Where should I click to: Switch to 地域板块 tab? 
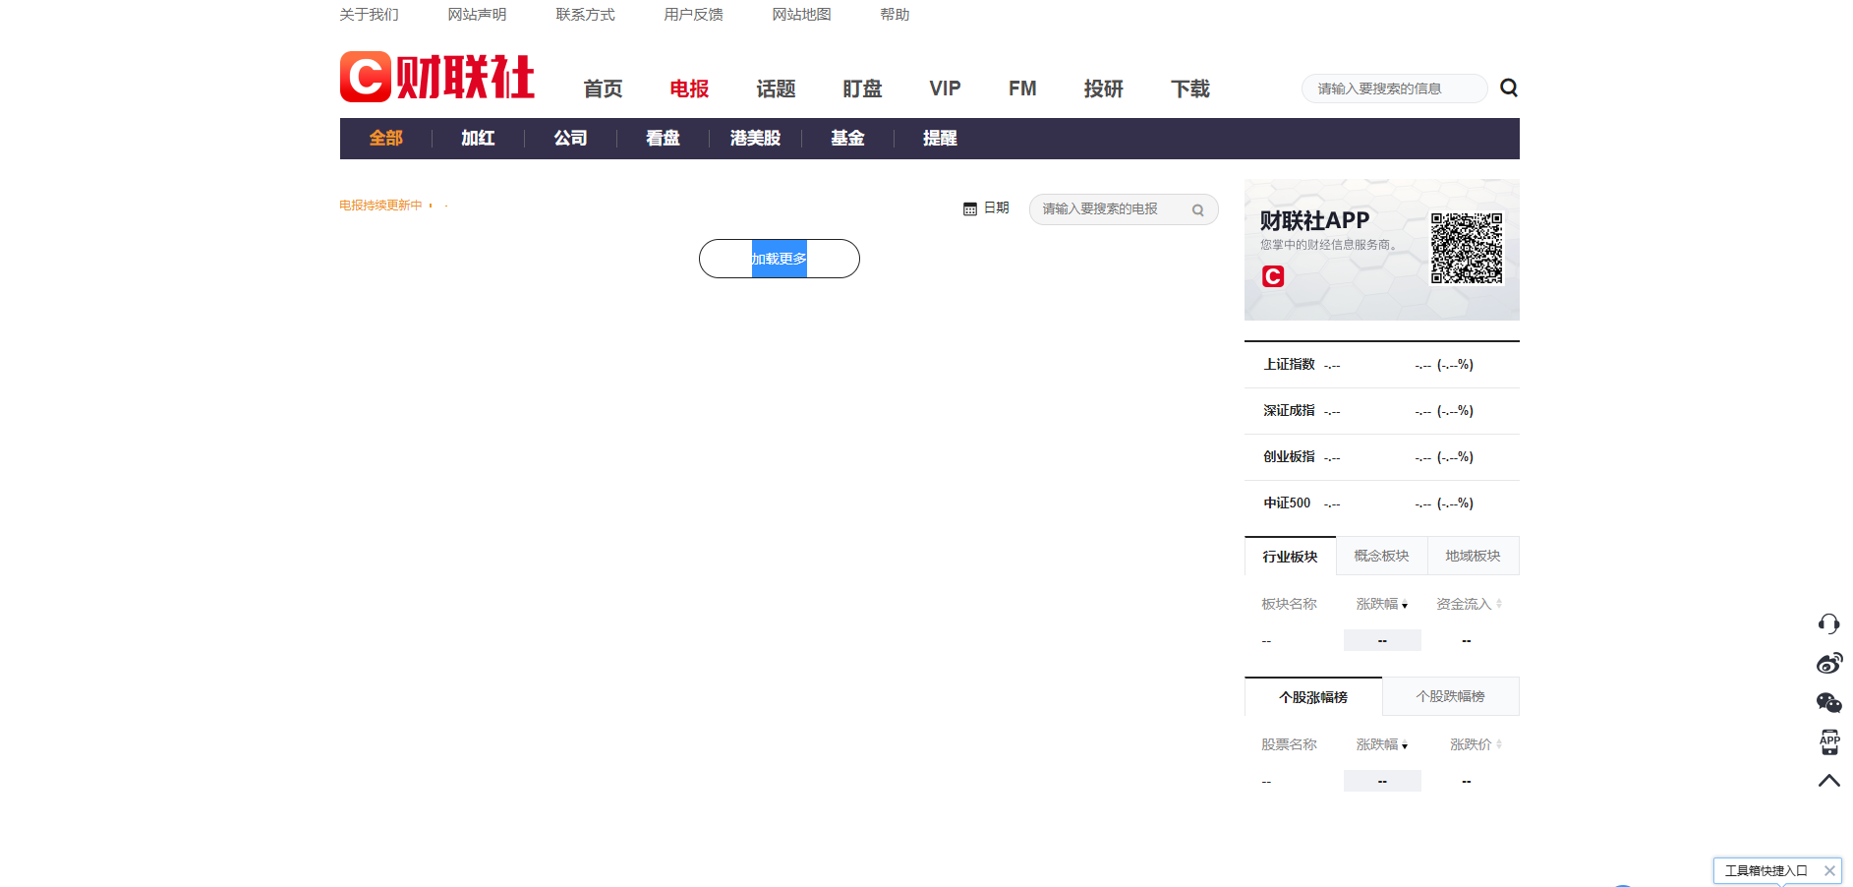[1473, 556]
